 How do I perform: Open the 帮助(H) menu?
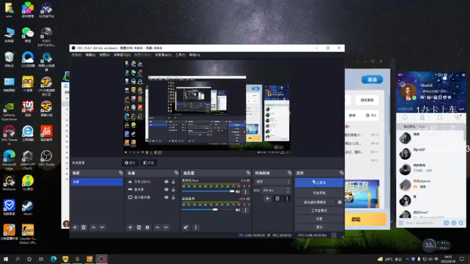194,55
